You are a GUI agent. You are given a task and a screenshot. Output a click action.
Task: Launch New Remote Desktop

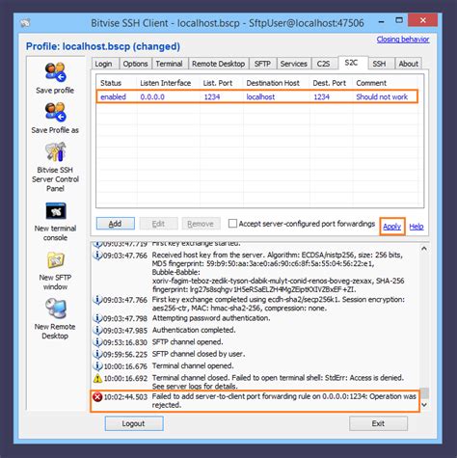pyautogui.click(x=56, y=309)
